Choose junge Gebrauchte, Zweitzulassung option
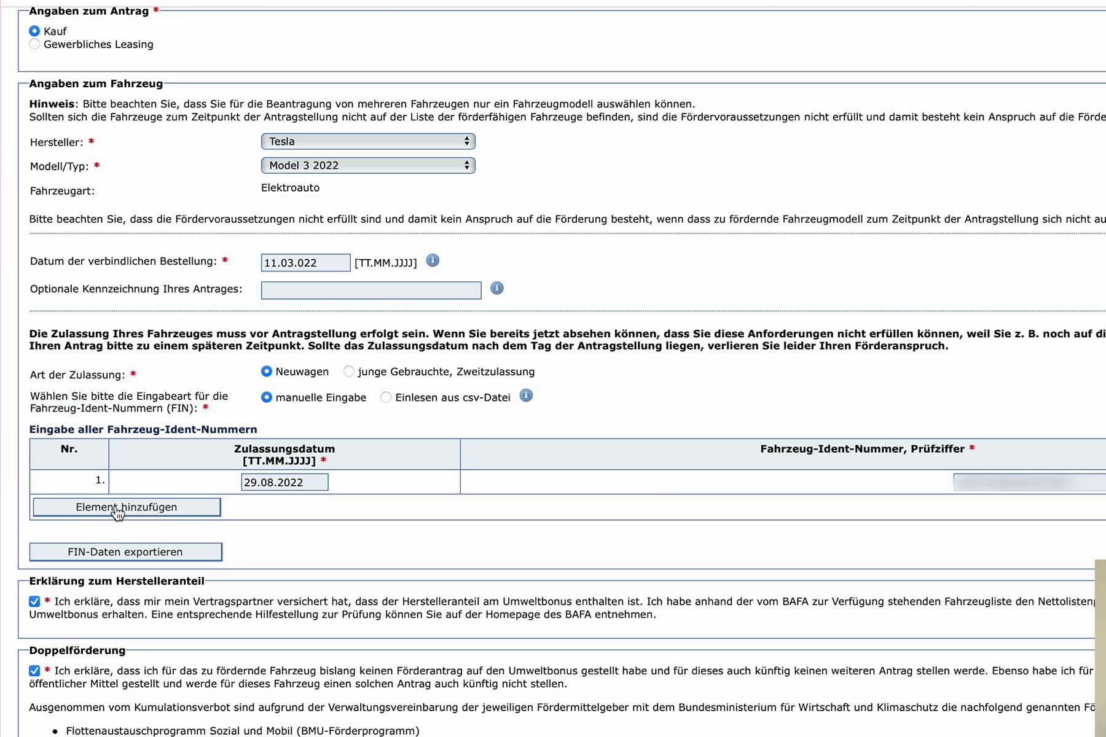Screen dimensions: 1106x737 click(349, 372)
